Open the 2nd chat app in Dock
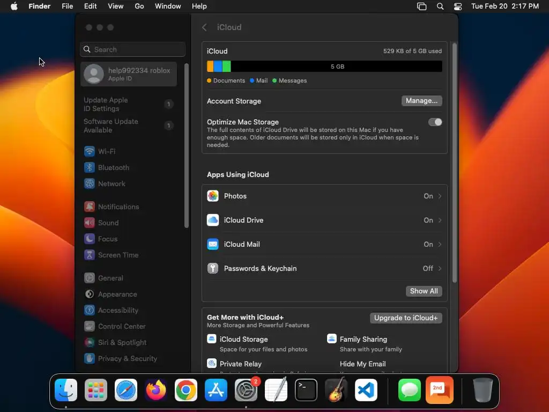 (x=440, y=390)
